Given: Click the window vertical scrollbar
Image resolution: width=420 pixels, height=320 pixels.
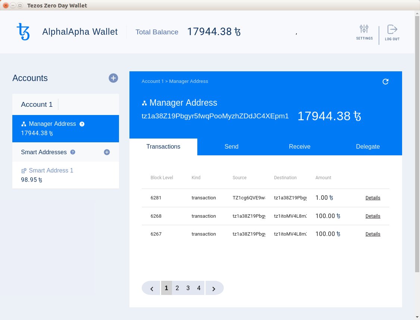Looking at the screenshot, I should [417, 144].
